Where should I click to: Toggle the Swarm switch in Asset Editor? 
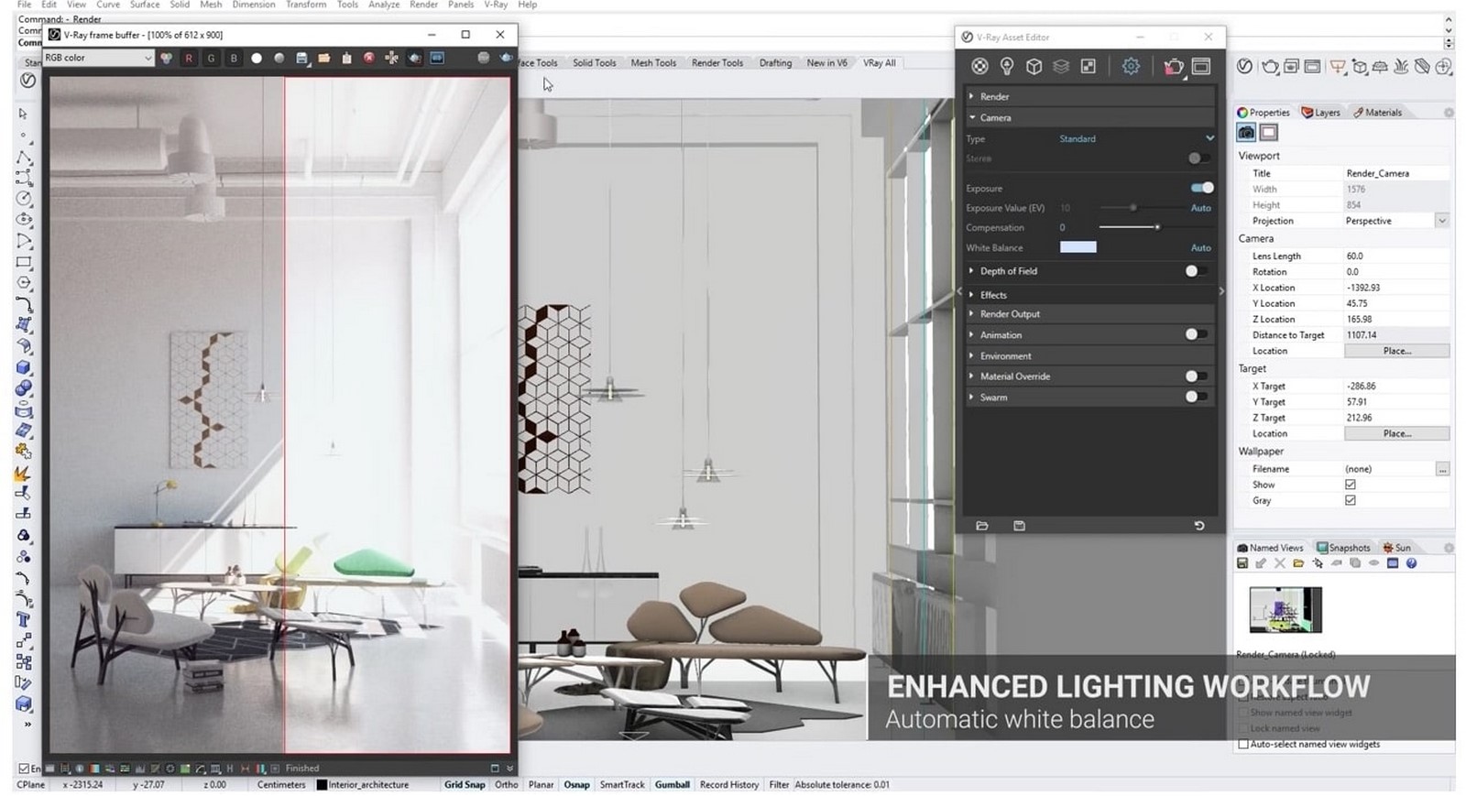(1195, 397)
